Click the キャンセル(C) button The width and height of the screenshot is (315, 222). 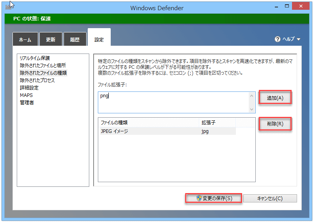click(270, 199)
